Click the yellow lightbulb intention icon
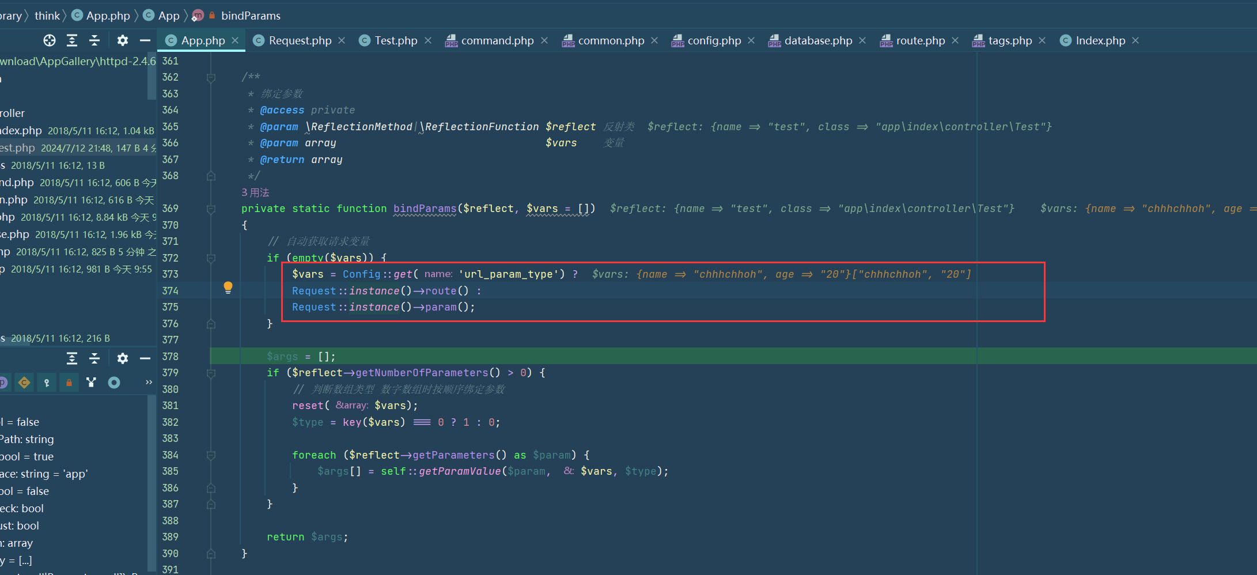1257x575 pixels. click(x=228, y=287)
